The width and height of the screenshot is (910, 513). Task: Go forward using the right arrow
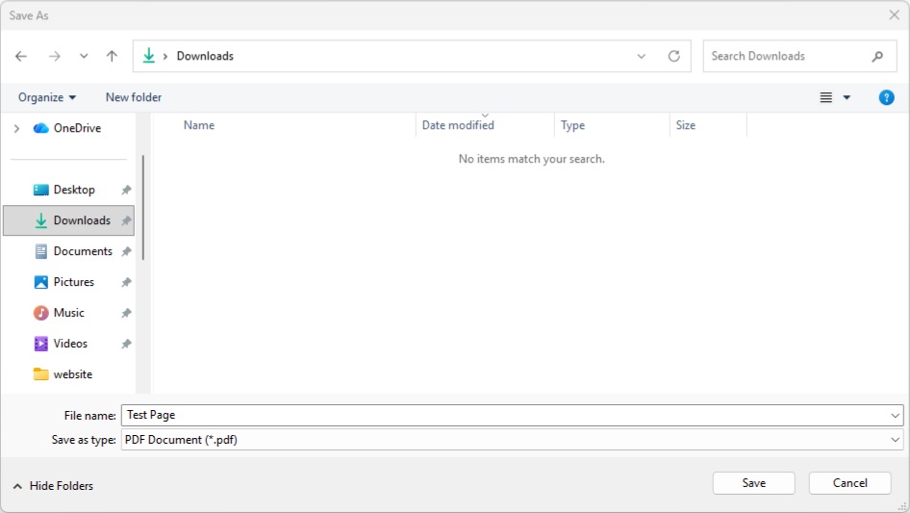(55, 56)
